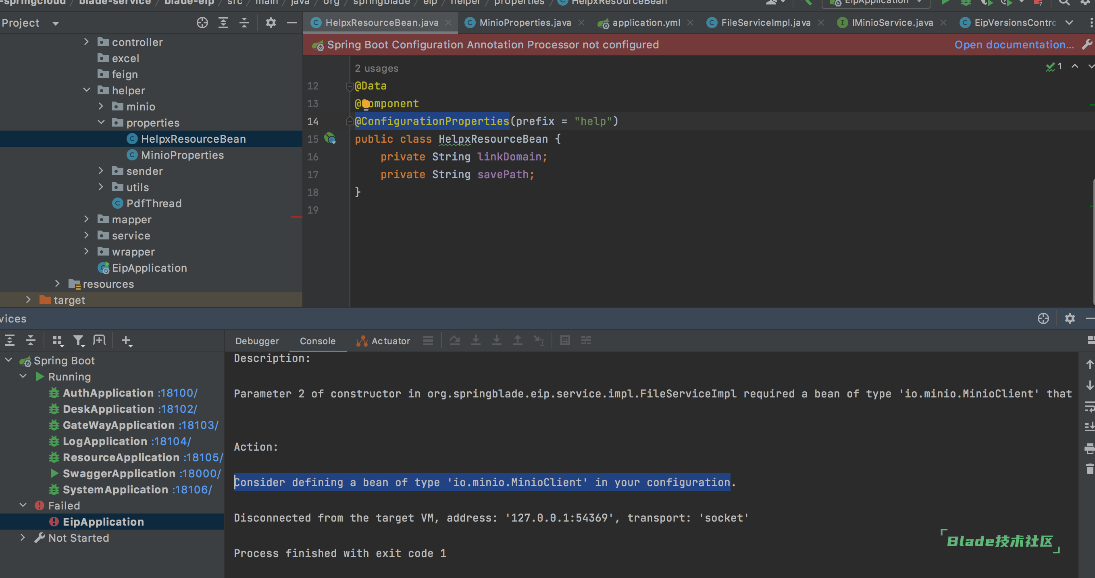Open the Debugger tab
The image size is (1095, 578).
click(x=257, y=341)
